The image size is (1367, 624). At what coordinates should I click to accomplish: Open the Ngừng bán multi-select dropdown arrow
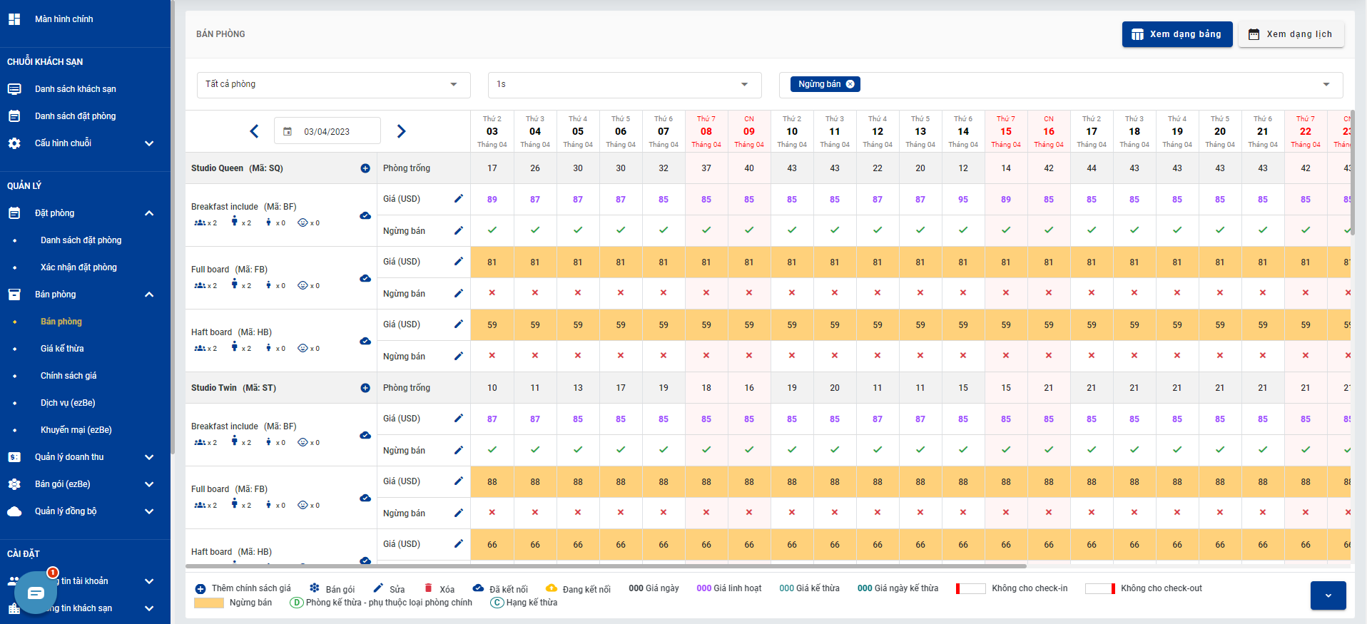coord(1326,85)
